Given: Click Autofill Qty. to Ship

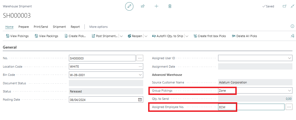Looking at the screenshot, I should click(168, 36).
